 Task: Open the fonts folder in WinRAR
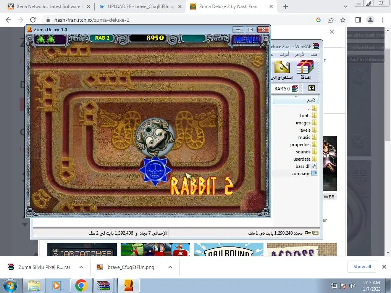click(308, 115)
